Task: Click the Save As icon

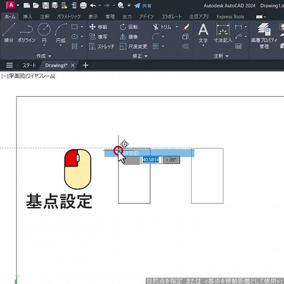Action: [x=55, y=5]
